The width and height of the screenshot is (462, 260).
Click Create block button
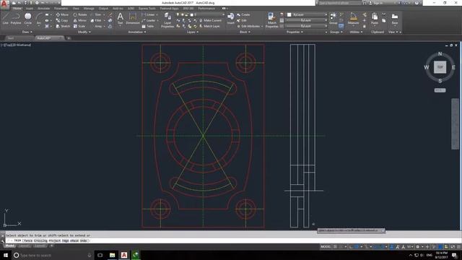[x=243, y=14]
